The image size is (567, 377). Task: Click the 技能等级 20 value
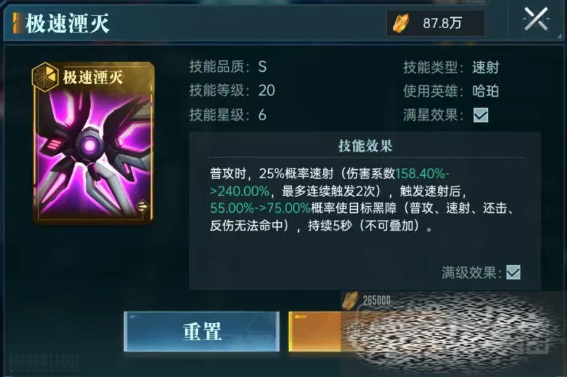click(266, 91)
